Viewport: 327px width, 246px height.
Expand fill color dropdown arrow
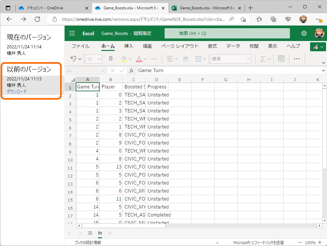click(130, 59)
